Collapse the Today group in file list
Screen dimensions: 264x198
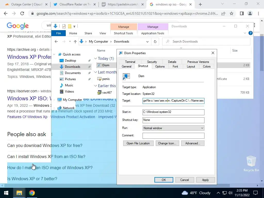(x=95, y=59)
